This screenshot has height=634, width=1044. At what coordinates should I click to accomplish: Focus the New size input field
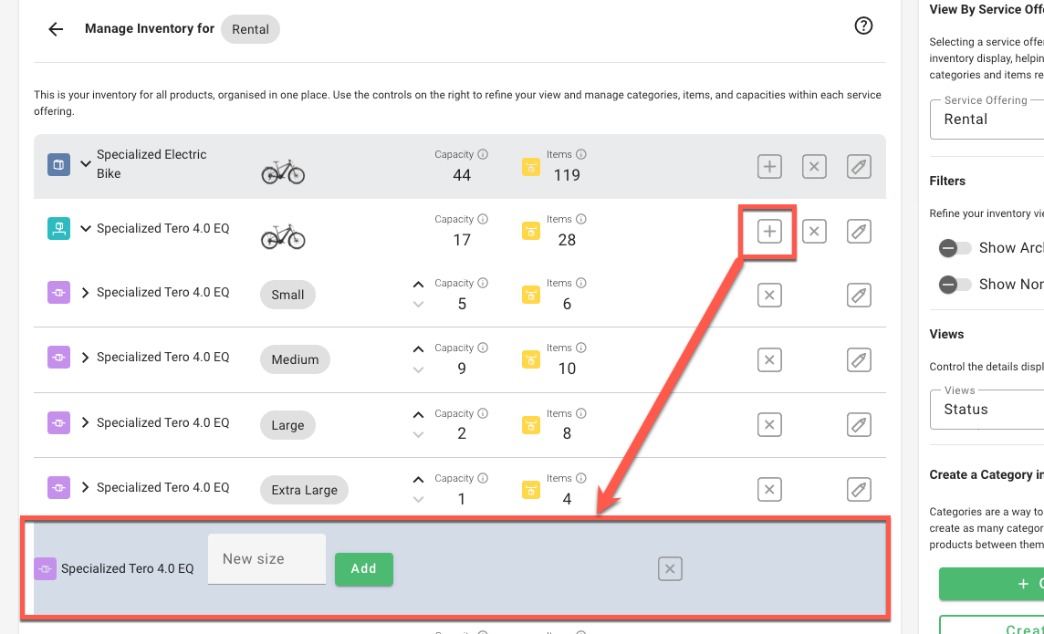point(267,559)
